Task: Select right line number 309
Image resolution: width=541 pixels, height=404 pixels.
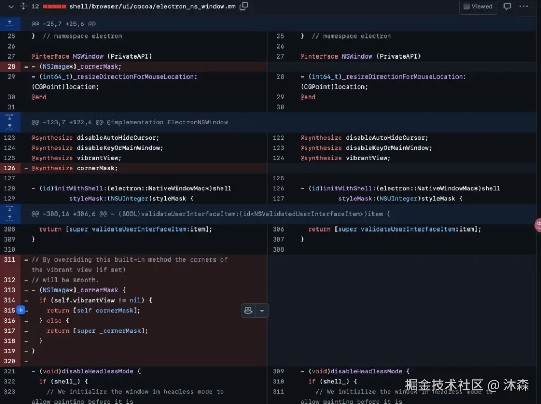Action: (x=278, y=371)
